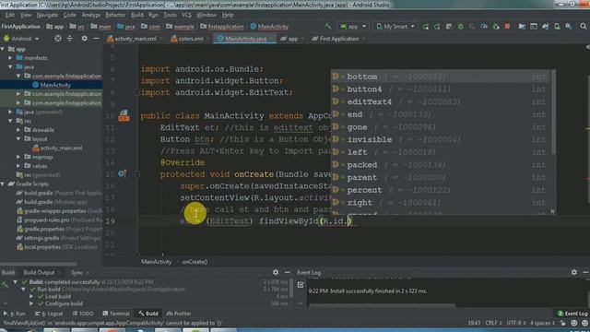Click the Collapse All icon in Project panel
This screenshot has height=332, width=590.
tap(70, 39)
